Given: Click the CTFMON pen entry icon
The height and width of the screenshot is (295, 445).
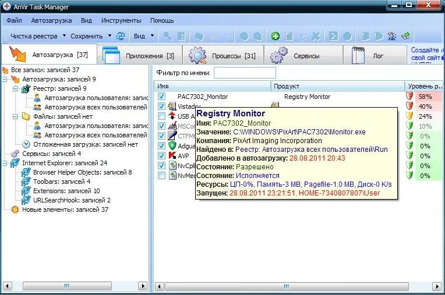Looking at the screenshot, I should (x=172, y=136).
